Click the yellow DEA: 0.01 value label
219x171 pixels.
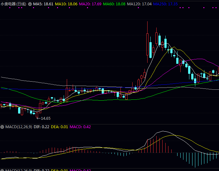point(59,127)
